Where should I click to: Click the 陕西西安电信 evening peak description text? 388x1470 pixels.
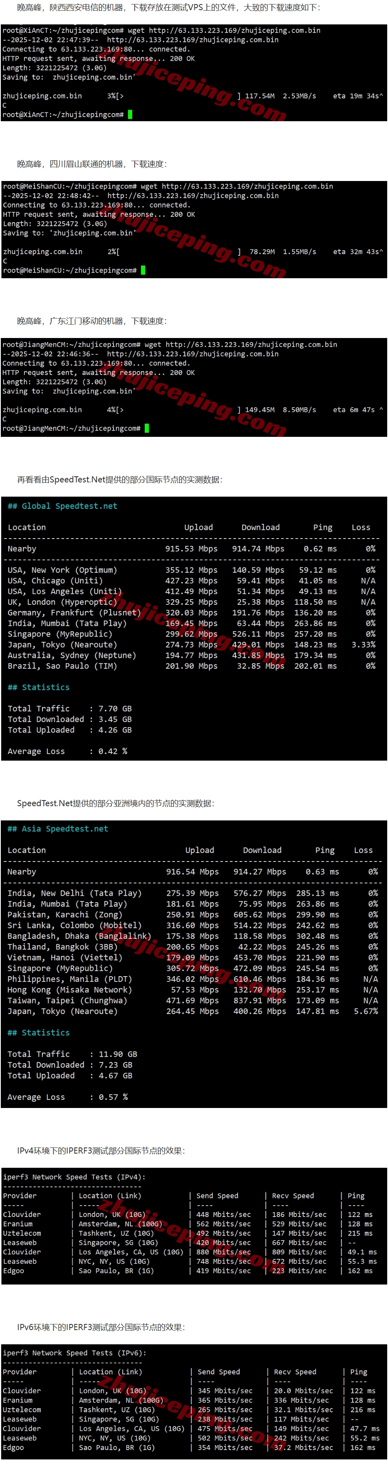coord(168,7)
